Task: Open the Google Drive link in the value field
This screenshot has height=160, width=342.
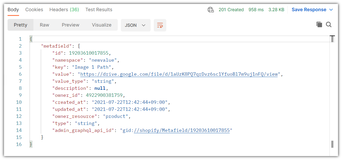Action: (179, 74)
